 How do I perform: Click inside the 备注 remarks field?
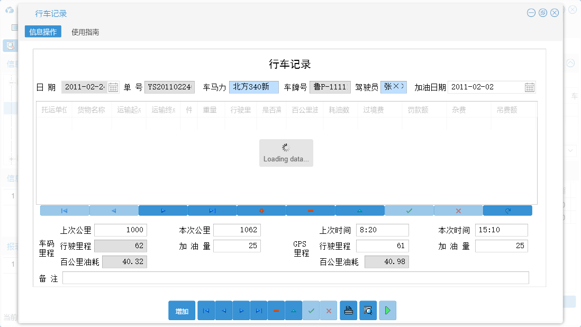click(296, 277)
